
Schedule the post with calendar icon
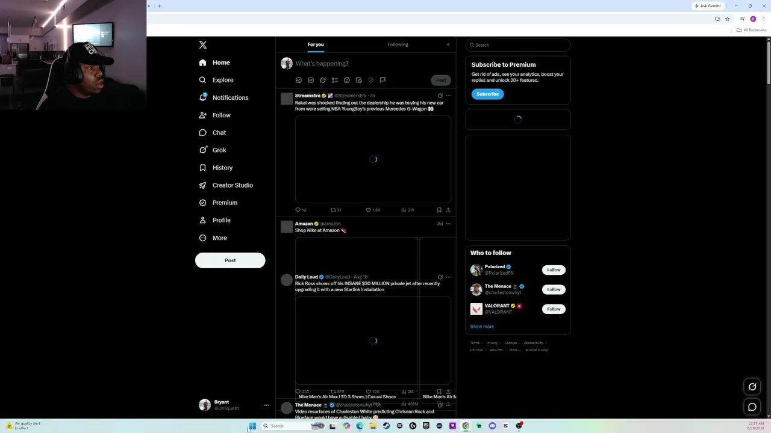(359, 80)
